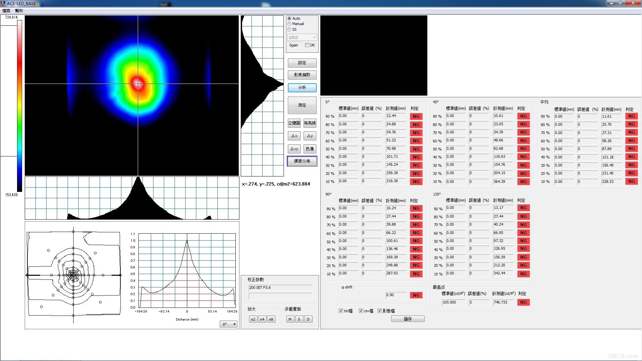Open the 0° angle dropdown below the graph
Image resolution: width=642 pixels, height=361 pixels.
point(229,324)
